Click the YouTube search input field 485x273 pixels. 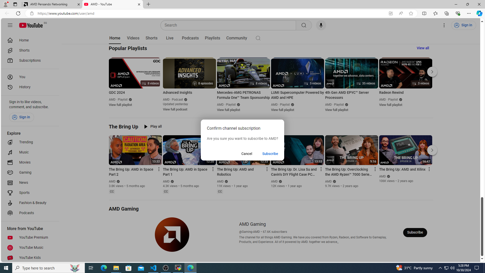[x=229, y=25]
